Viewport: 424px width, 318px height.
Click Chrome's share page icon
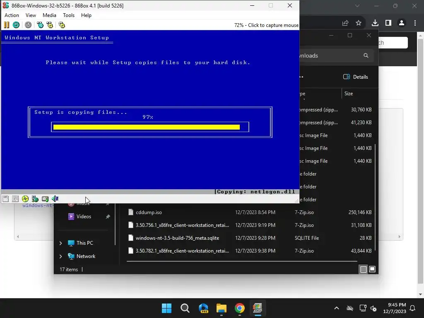click(345, 23)
